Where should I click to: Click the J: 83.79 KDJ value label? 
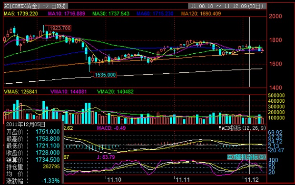pyautogui.click(x=106, y=157)
